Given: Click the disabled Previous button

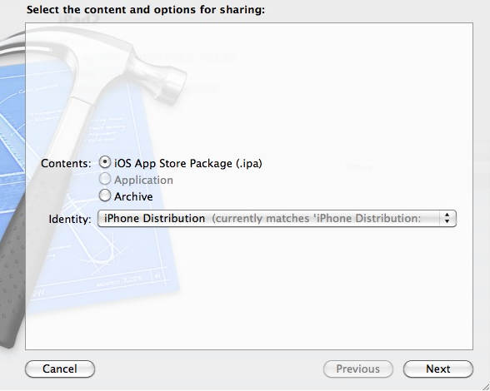Looking at the screenshot, I should click(358, 369).
